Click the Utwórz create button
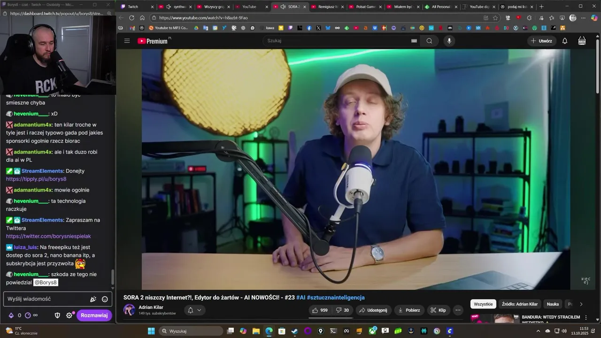The image size is (601, 338). (541, 41)
